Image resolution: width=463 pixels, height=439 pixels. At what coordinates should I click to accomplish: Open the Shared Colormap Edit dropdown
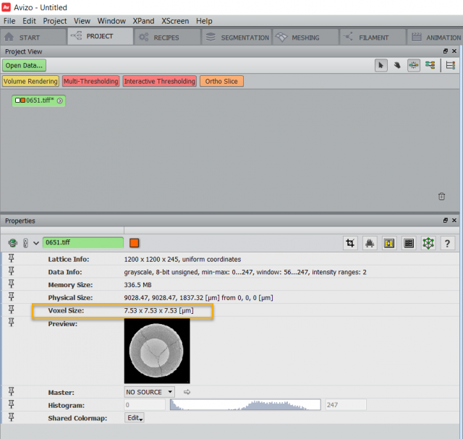[135, 418]
